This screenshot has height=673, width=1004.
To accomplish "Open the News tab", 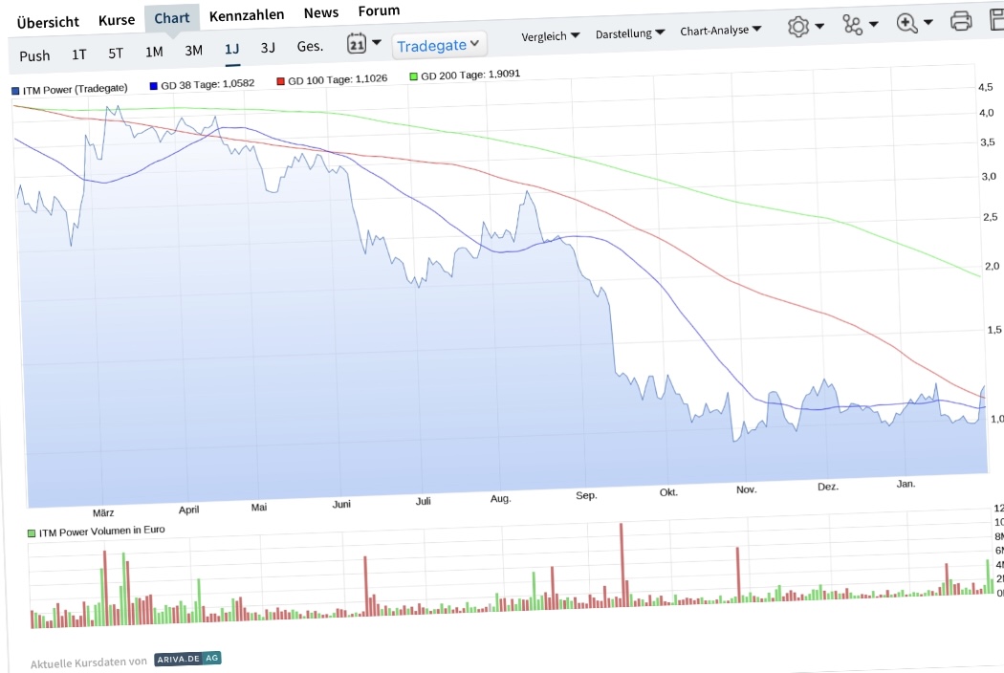I will 320,12.
